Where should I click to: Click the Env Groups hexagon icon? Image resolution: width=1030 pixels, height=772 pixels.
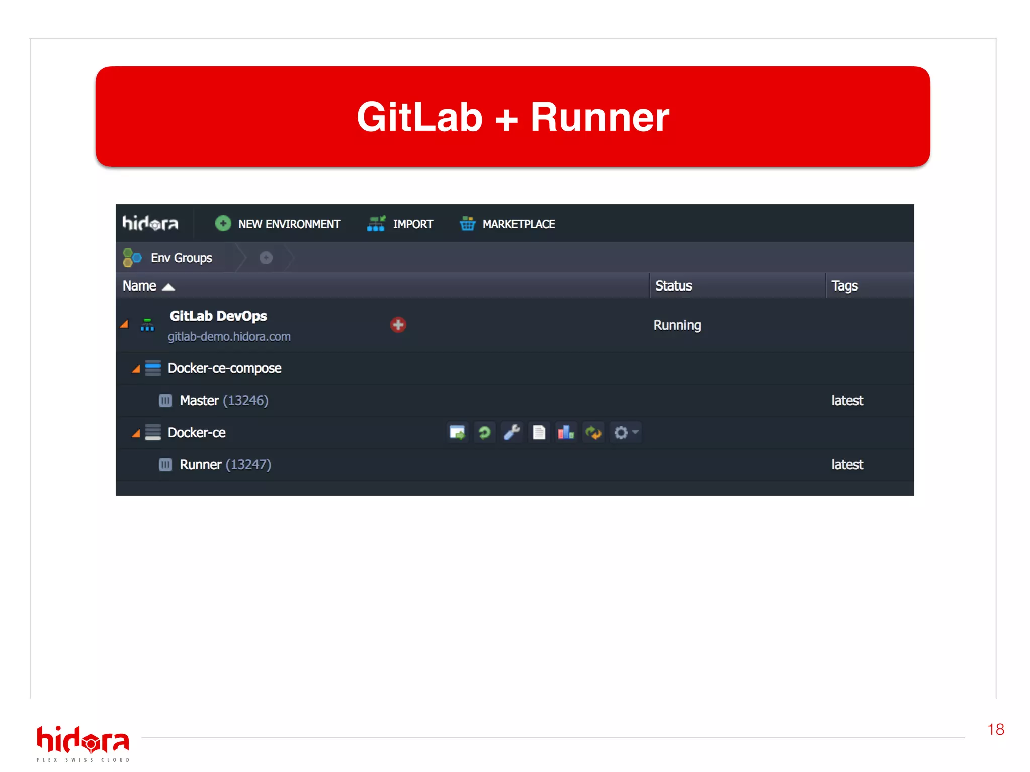132,258
